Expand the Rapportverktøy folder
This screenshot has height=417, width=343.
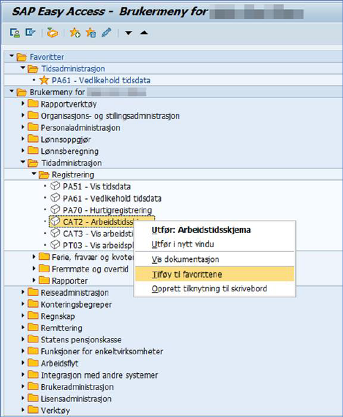click(x=23, y=103)
